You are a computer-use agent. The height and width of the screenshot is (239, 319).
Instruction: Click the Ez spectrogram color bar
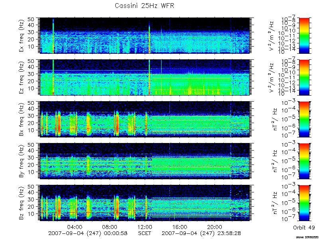click(304, 77)
